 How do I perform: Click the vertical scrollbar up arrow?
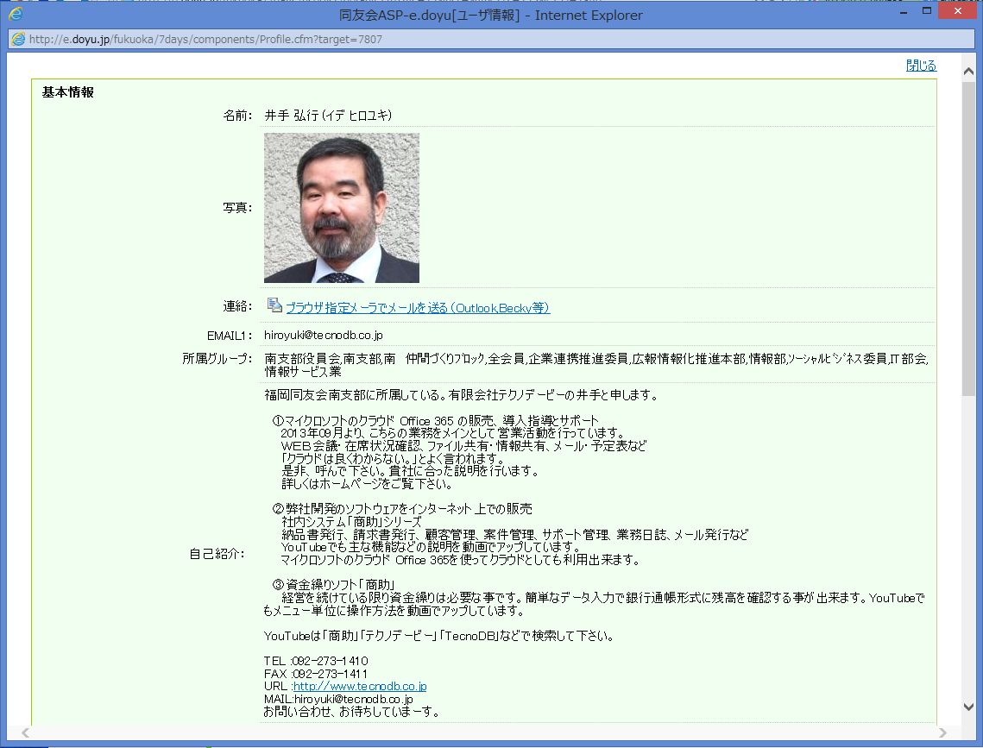(968, 72)
